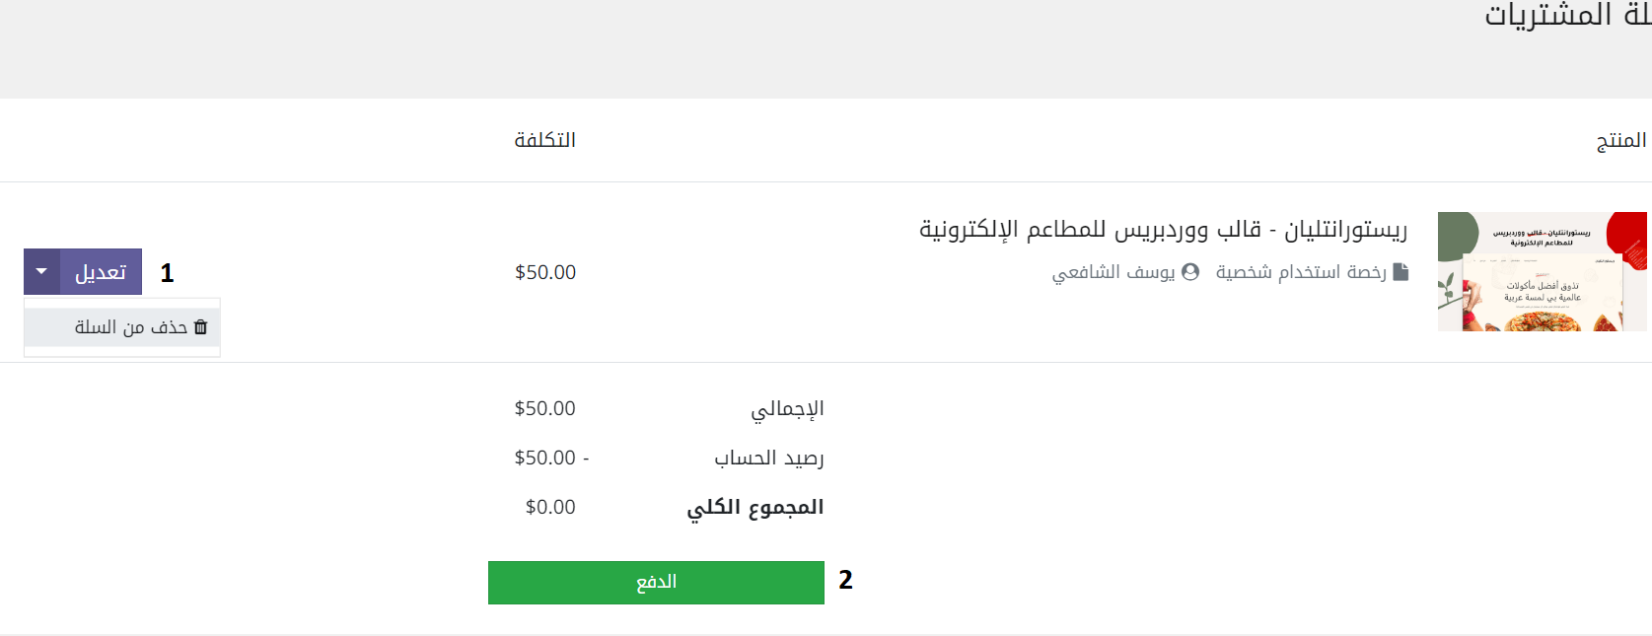
Task: Click the purple تعديل button
Action: point(101,271)
